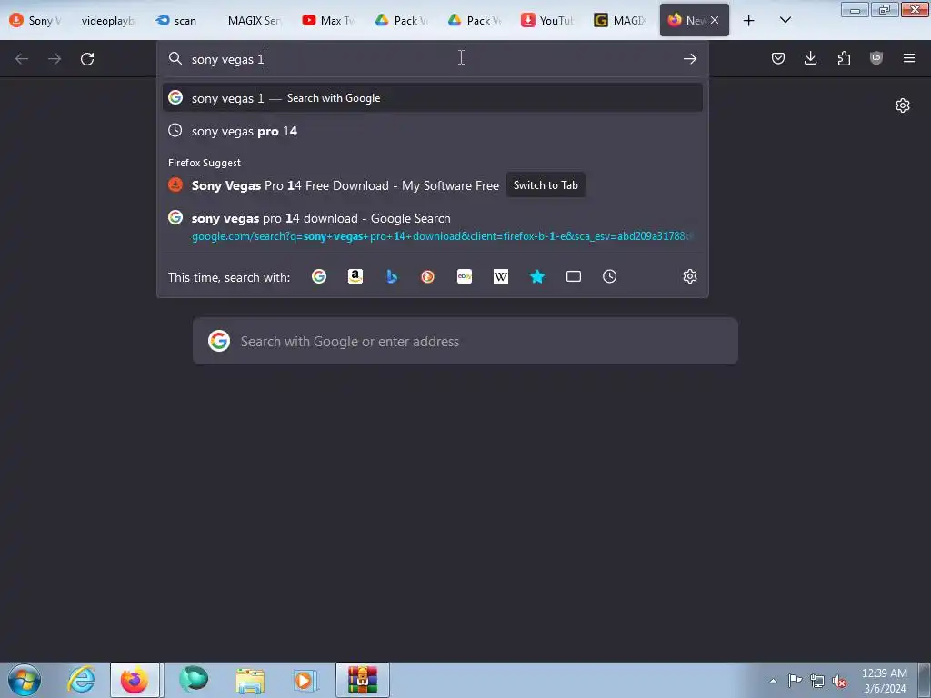Open search settings gear in dropdown

689,276
